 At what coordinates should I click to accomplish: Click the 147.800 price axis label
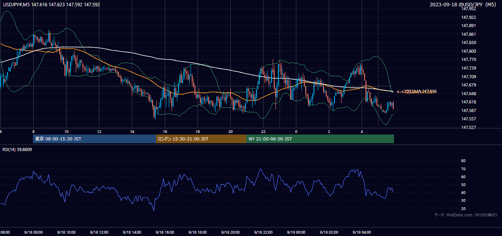pos(469,51)
